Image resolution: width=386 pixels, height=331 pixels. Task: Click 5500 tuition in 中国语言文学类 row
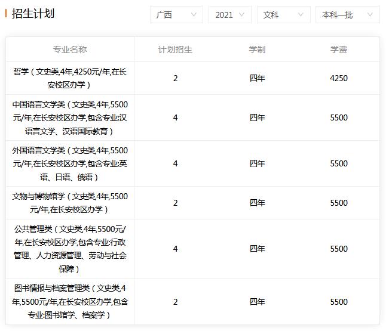click(339, 117)
